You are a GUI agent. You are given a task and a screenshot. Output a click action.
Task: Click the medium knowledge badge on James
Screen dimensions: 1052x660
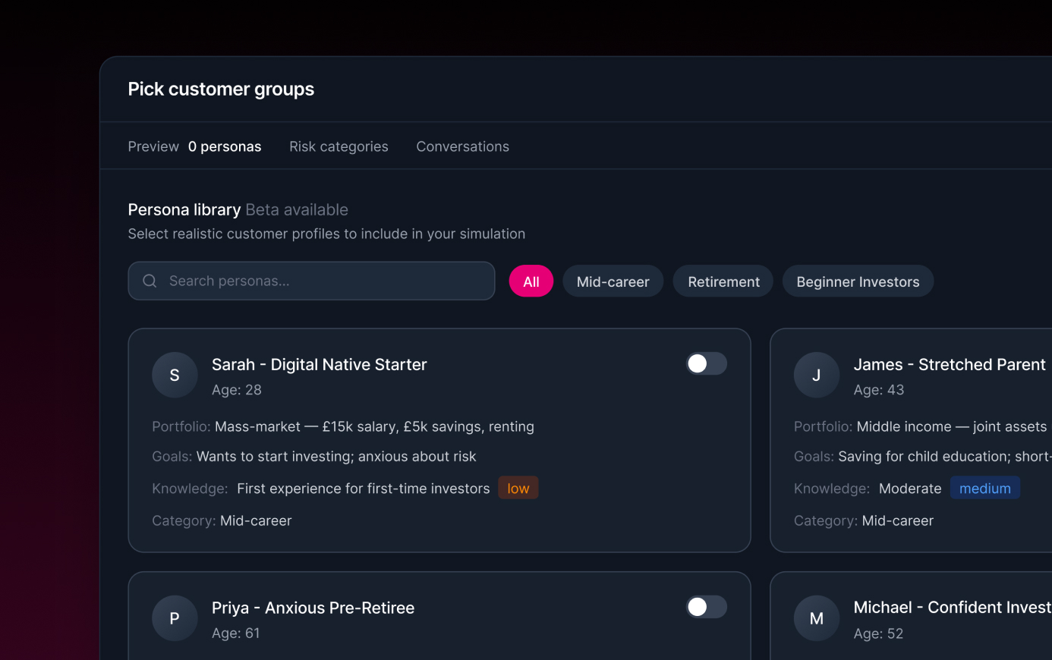tap(985, 489)
